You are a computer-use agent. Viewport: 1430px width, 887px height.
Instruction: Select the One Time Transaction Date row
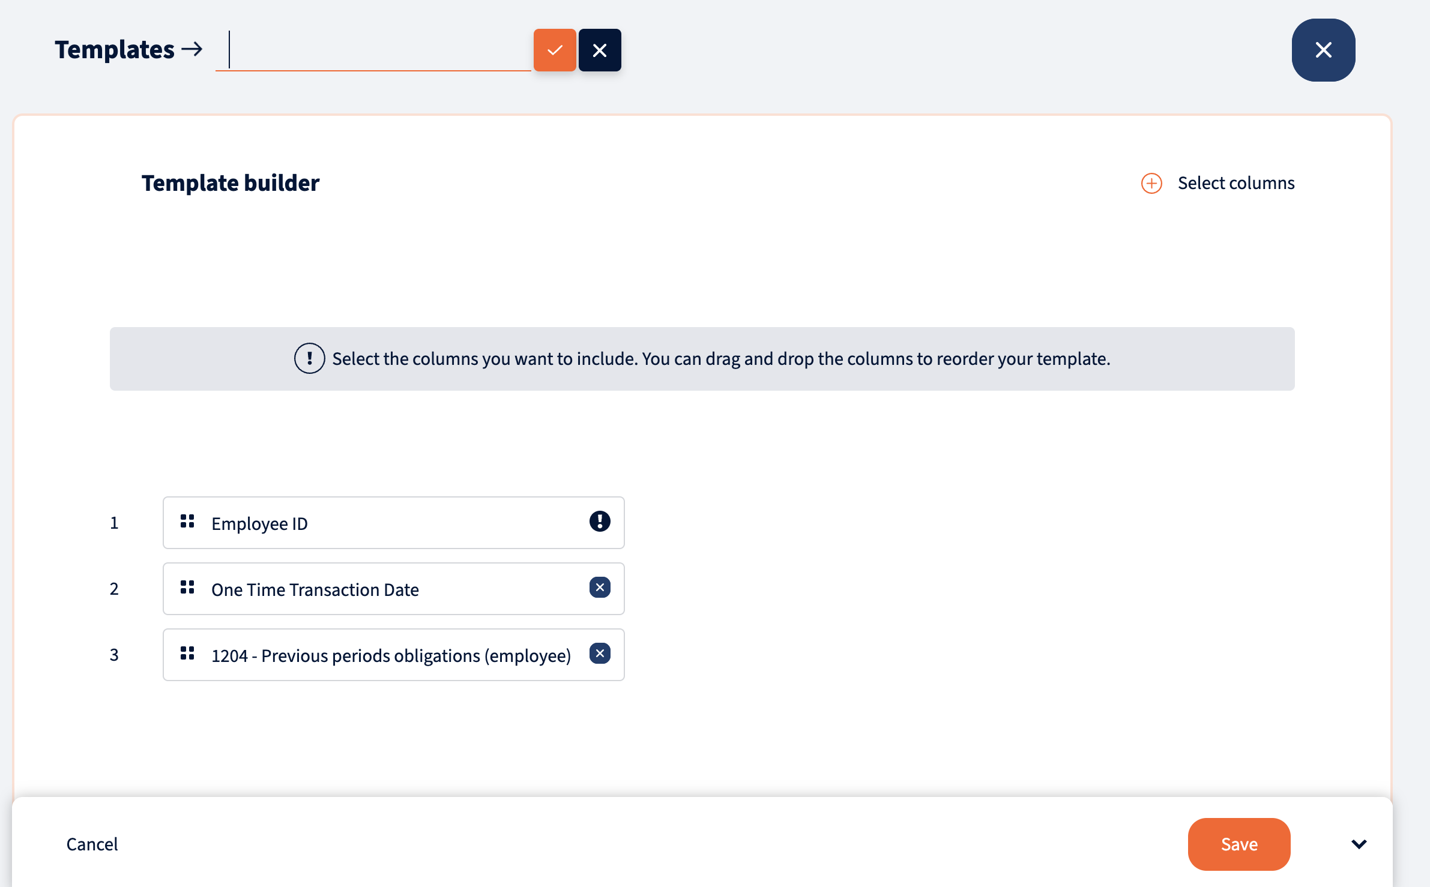point(394,589)
